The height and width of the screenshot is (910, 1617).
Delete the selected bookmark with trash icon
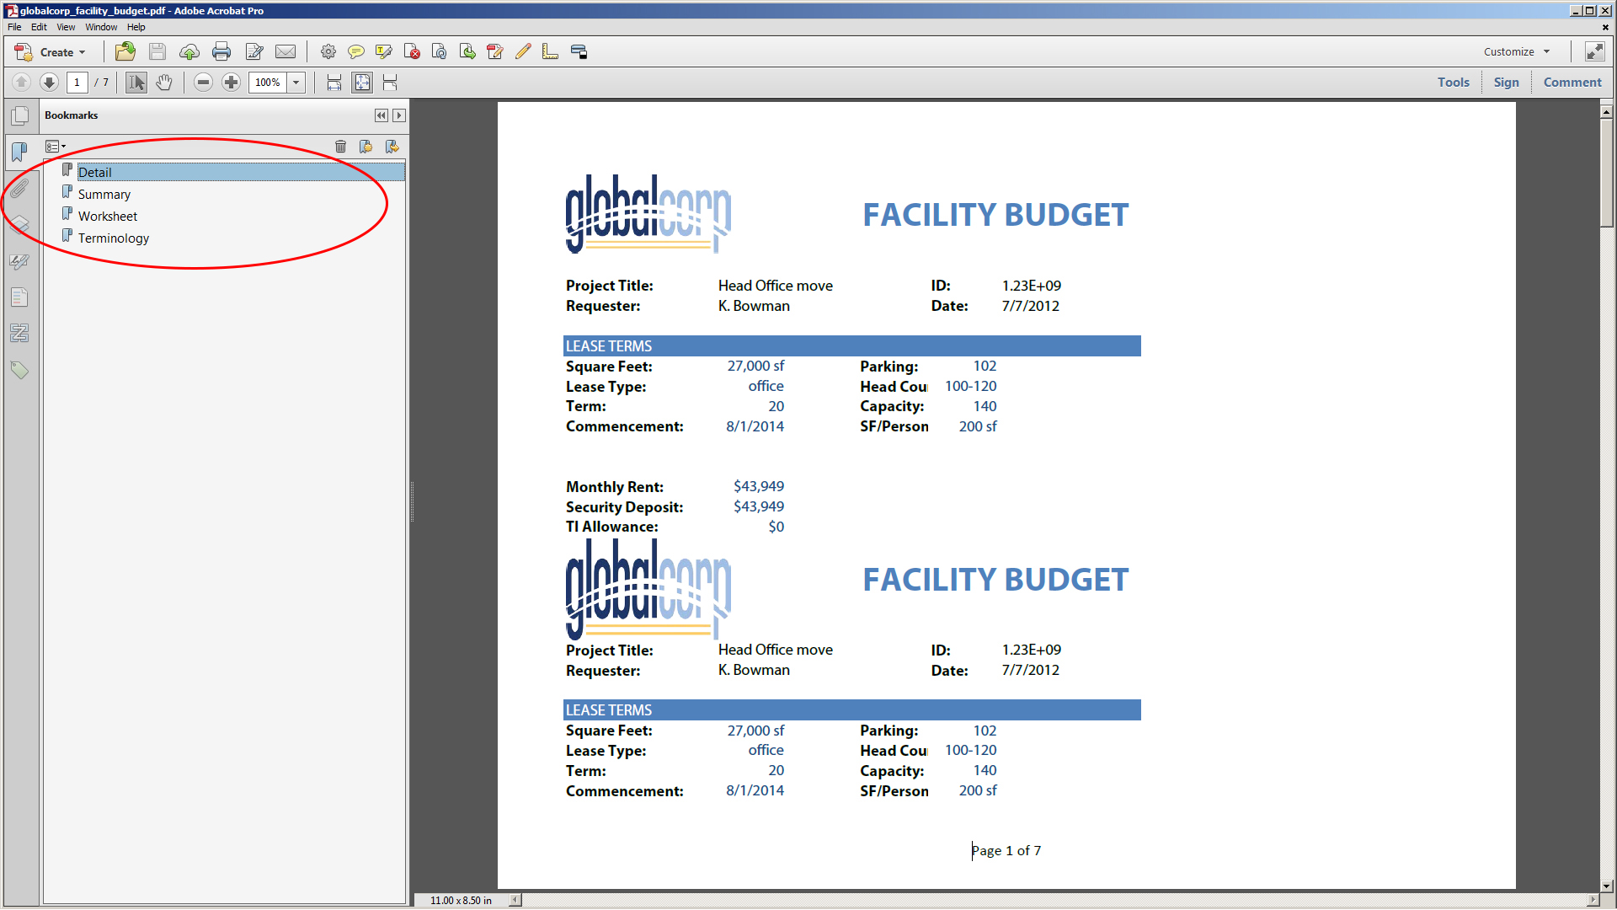coord(340,147)
